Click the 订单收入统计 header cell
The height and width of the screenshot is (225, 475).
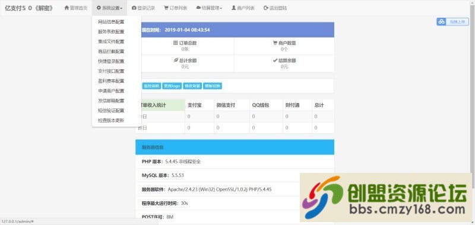coord(160,105)
